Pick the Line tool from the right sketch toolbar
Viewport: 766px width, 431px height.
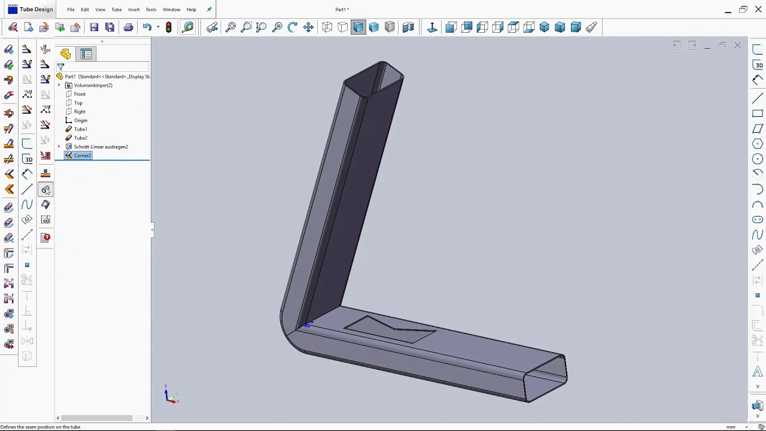758,98
